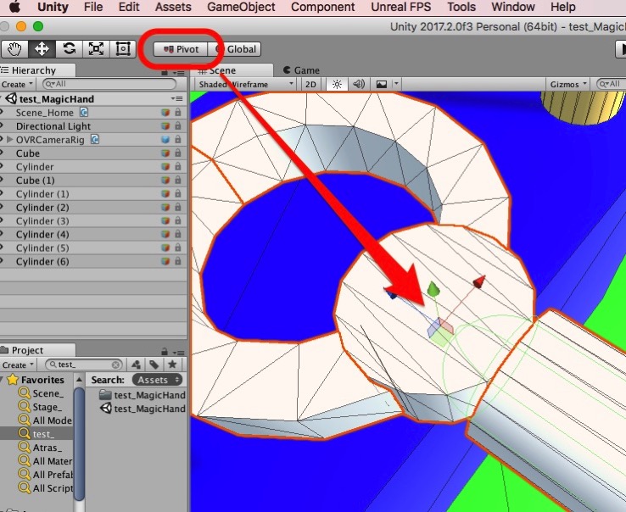Filter project search by type icon
The height and width of the screenshot is (512, 626).
click(136, 365)
